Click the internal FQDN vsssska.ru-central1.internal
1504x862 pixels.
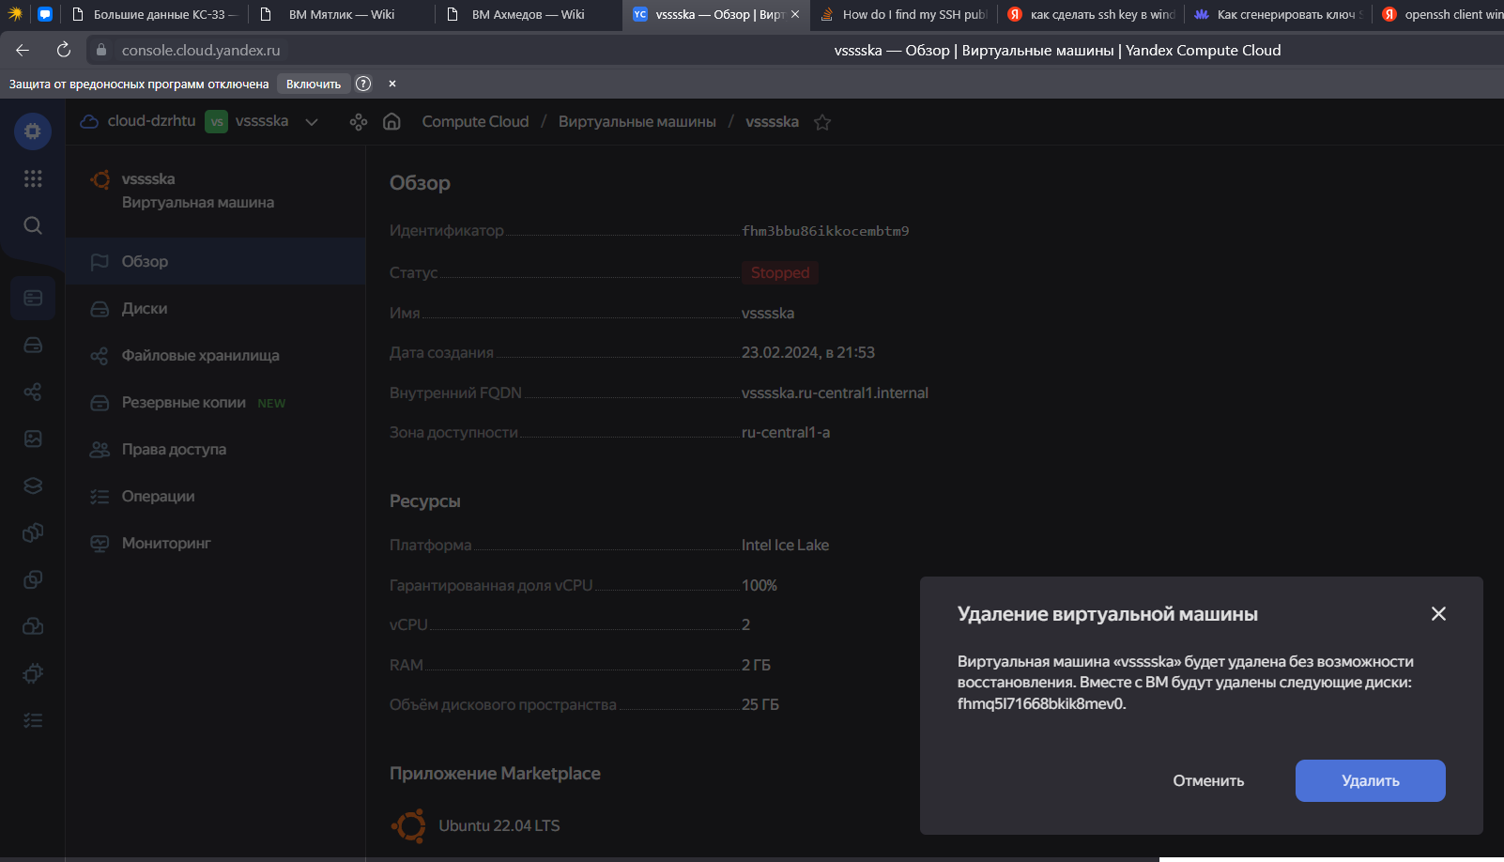pyautogui.click(x=835, y=393)
